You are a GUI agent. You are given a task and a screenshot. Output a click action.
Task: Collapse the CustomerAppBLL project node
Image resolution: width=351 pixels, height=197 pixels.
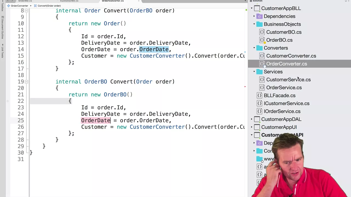point(251,8)
